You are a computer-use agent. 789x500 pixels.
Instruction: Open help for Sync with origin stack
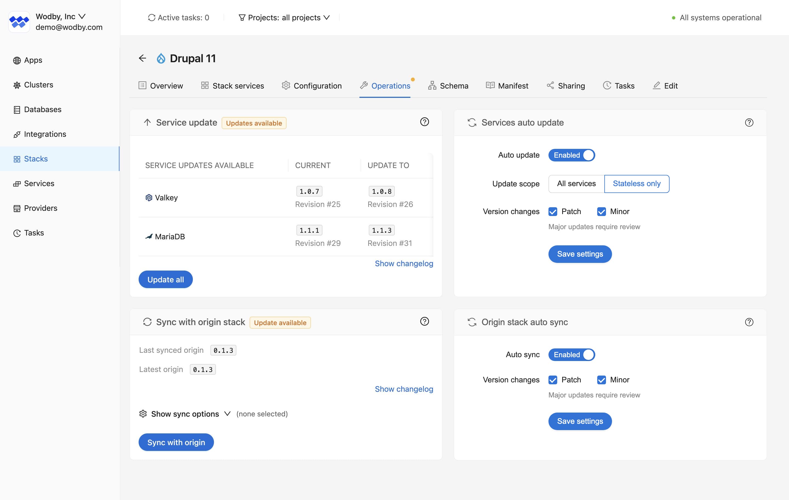pos(424,322)
